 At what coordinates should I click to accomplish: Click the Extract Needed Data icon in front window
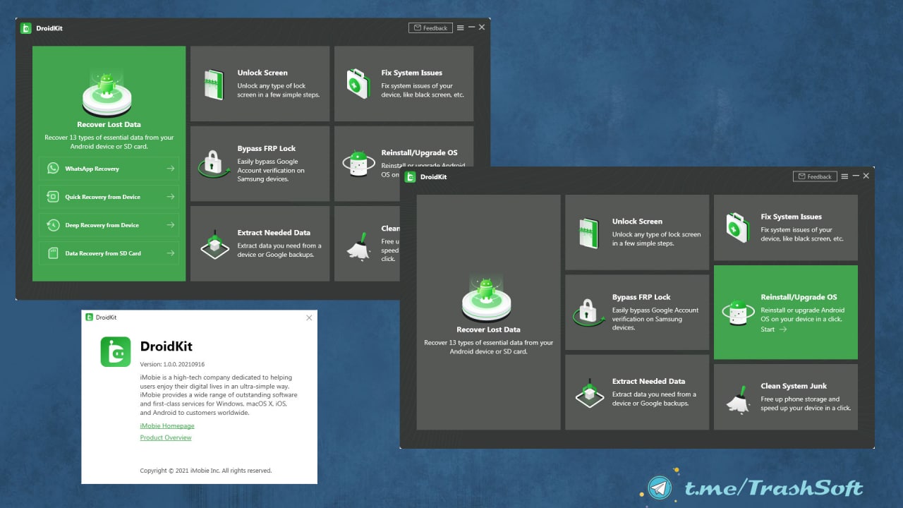pos(589,392)
